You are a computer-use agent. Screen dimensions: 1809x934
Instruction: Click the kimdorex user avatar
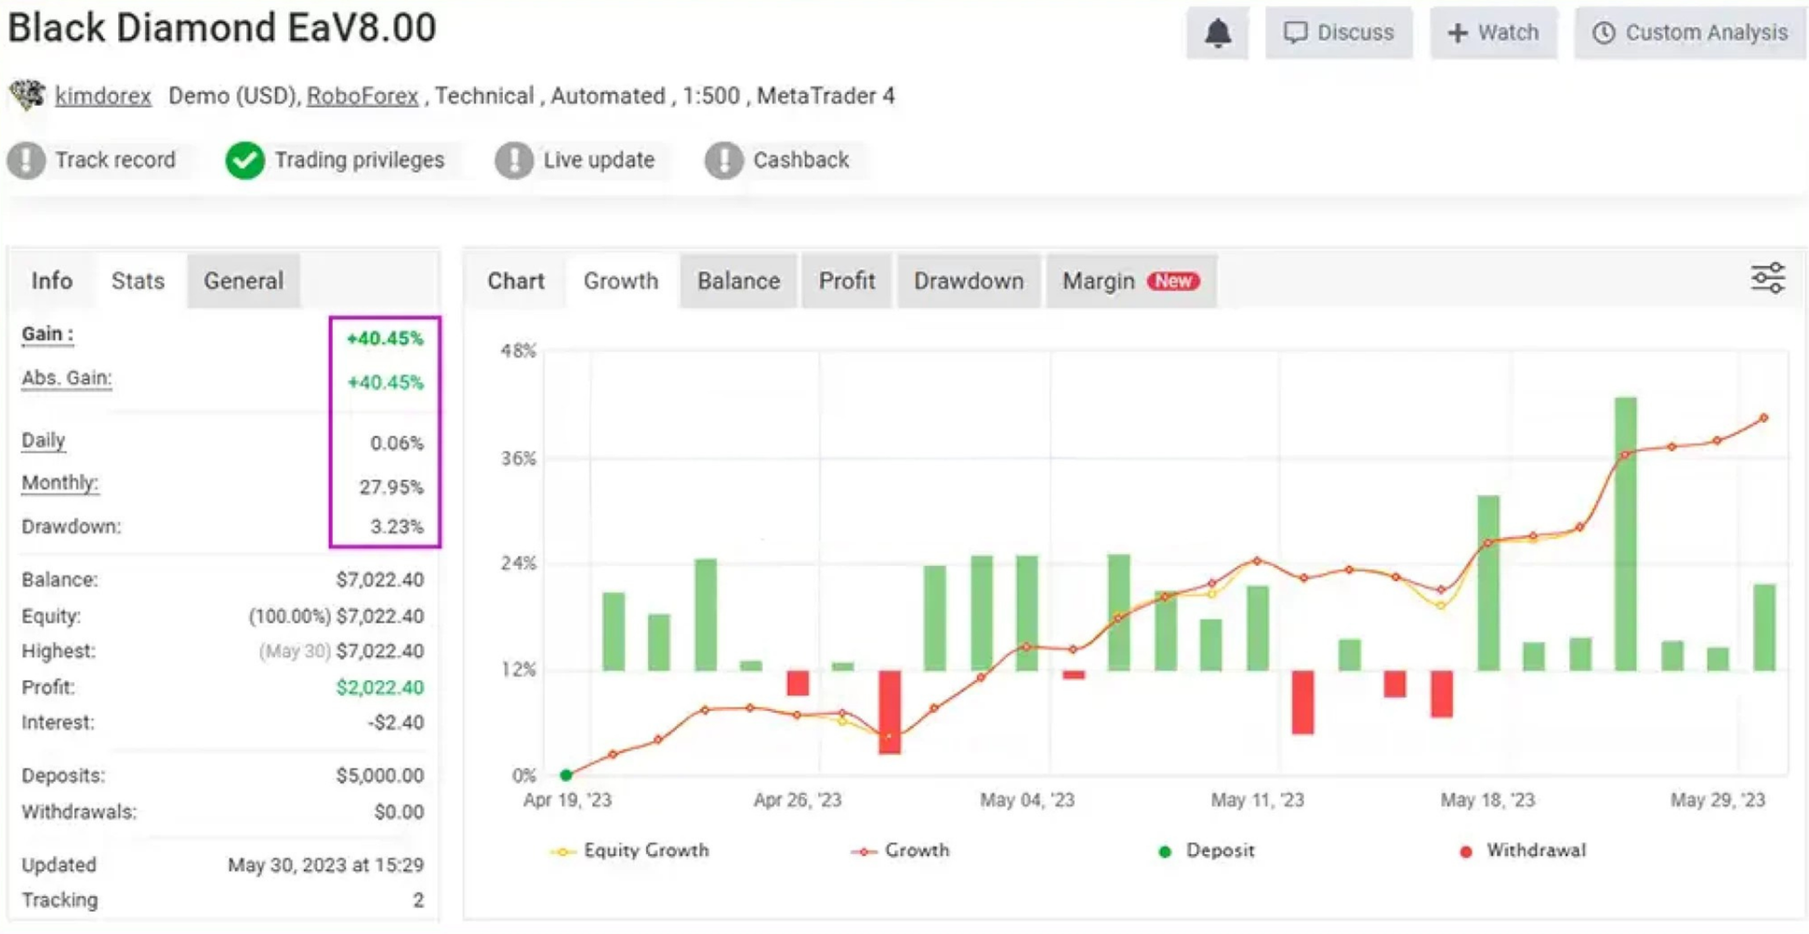tap(27, 95)
